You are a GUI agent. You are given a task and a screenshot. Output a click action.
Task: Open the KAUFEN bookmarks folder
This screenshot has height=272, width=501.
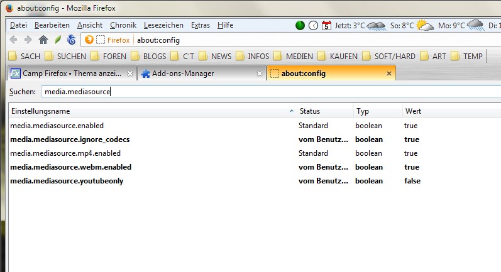(x=338, y=57)
